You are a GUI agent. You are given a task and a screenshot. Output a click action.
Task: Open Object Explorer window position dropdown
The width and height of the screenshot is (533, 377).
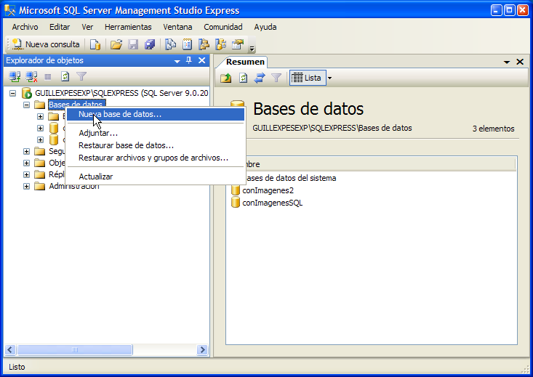click(x=177, y=61)
